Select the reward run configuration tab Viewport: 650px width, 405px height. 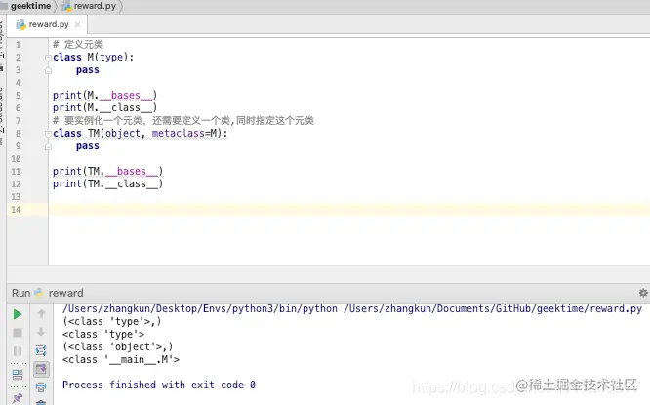[x=65, y=293]
